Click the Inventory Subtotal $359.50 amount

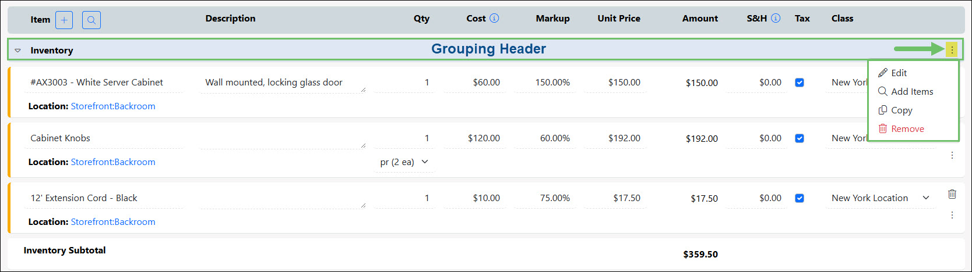coord(700,255)
